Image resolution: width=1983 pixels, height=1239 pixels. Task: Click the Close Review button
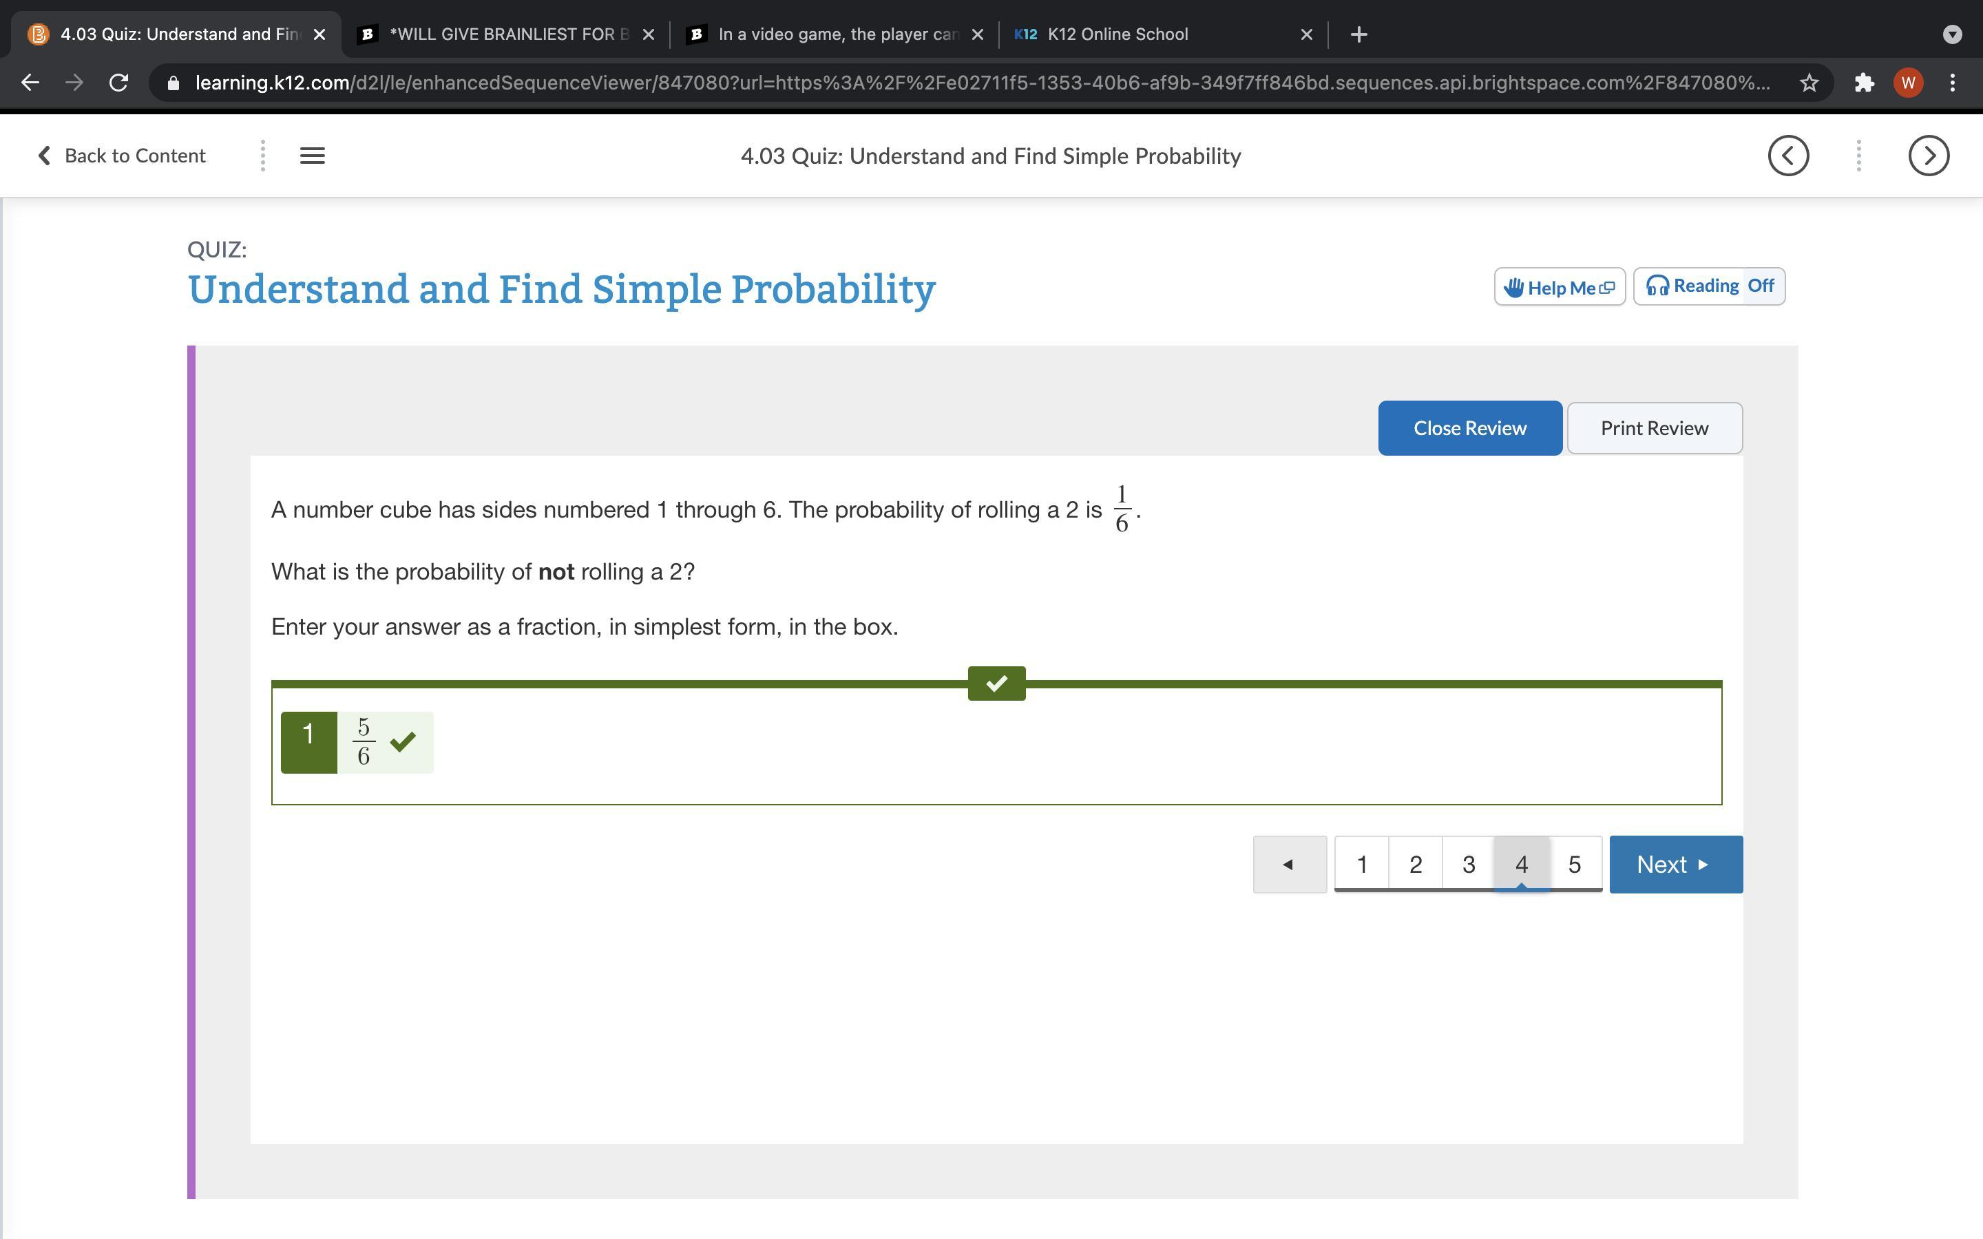click(x=1469, y=427)
